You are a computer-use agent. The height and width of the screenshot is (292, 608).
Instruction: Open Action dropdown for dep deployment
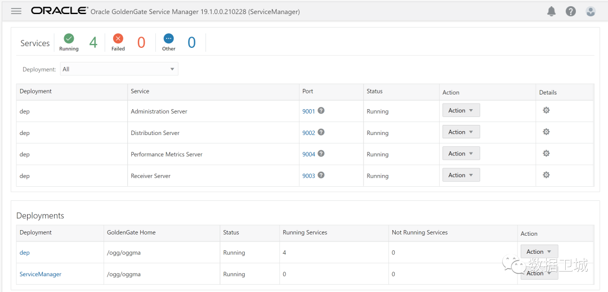pos(539,251)
